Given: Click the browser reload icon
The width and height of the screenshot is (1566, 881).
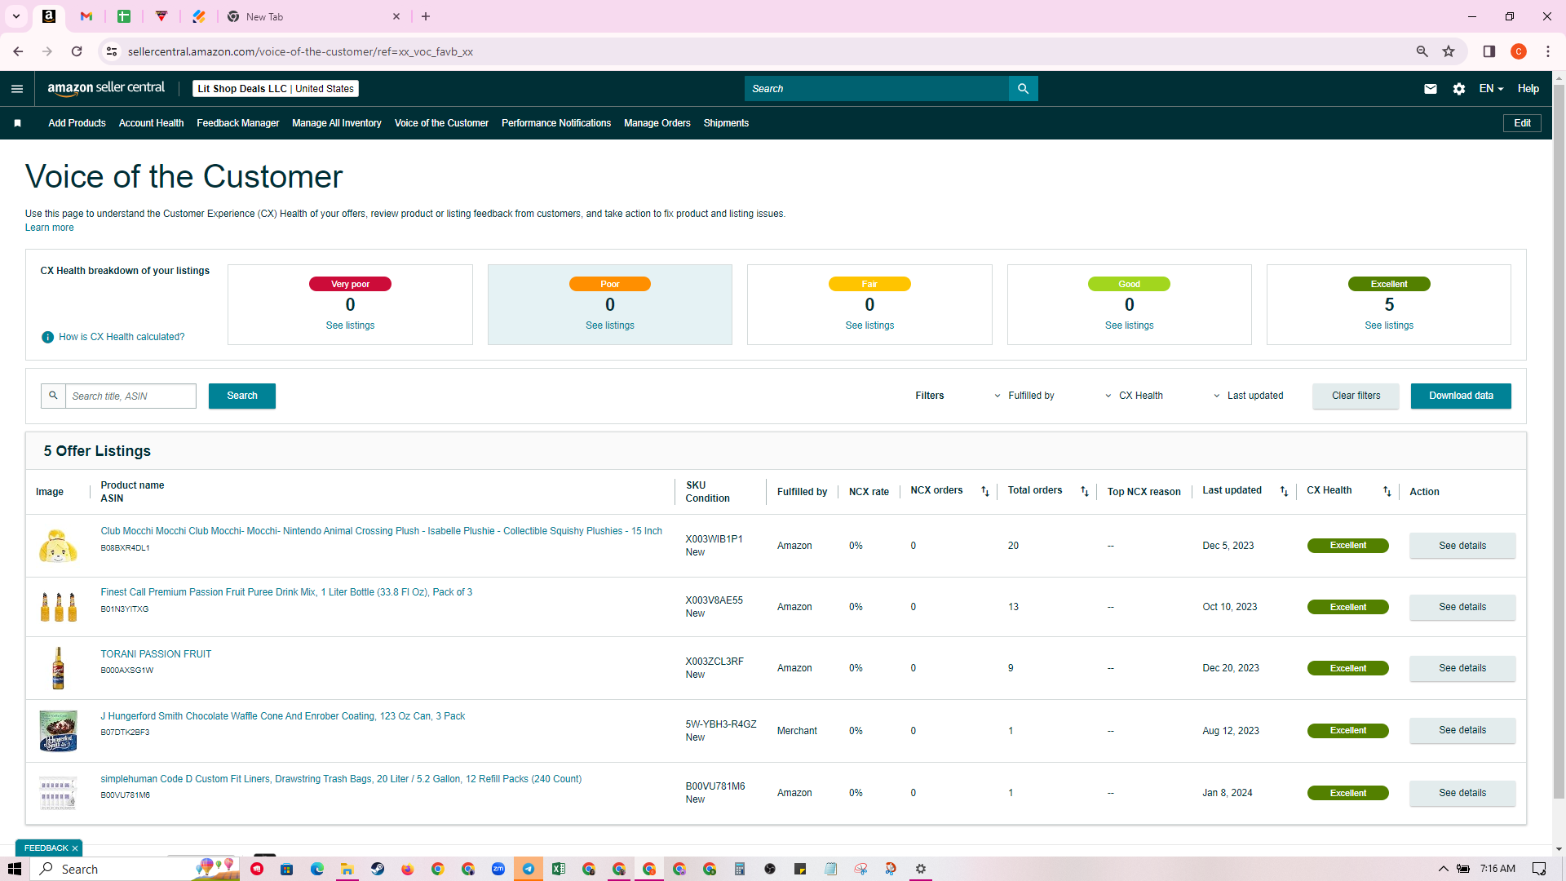Looking at the screenshot, I should click(77, 51).
